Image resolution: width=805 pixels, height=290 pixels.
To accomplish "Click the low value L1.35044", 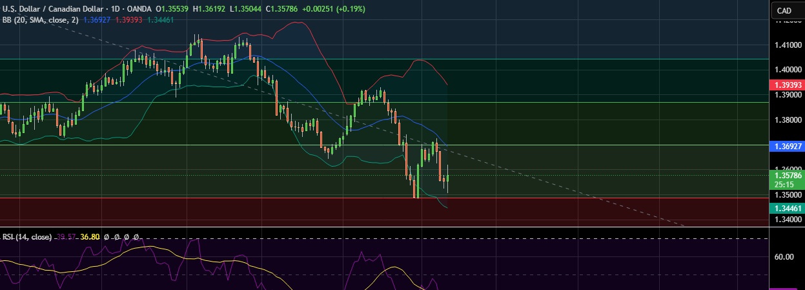I will point(247,9).
